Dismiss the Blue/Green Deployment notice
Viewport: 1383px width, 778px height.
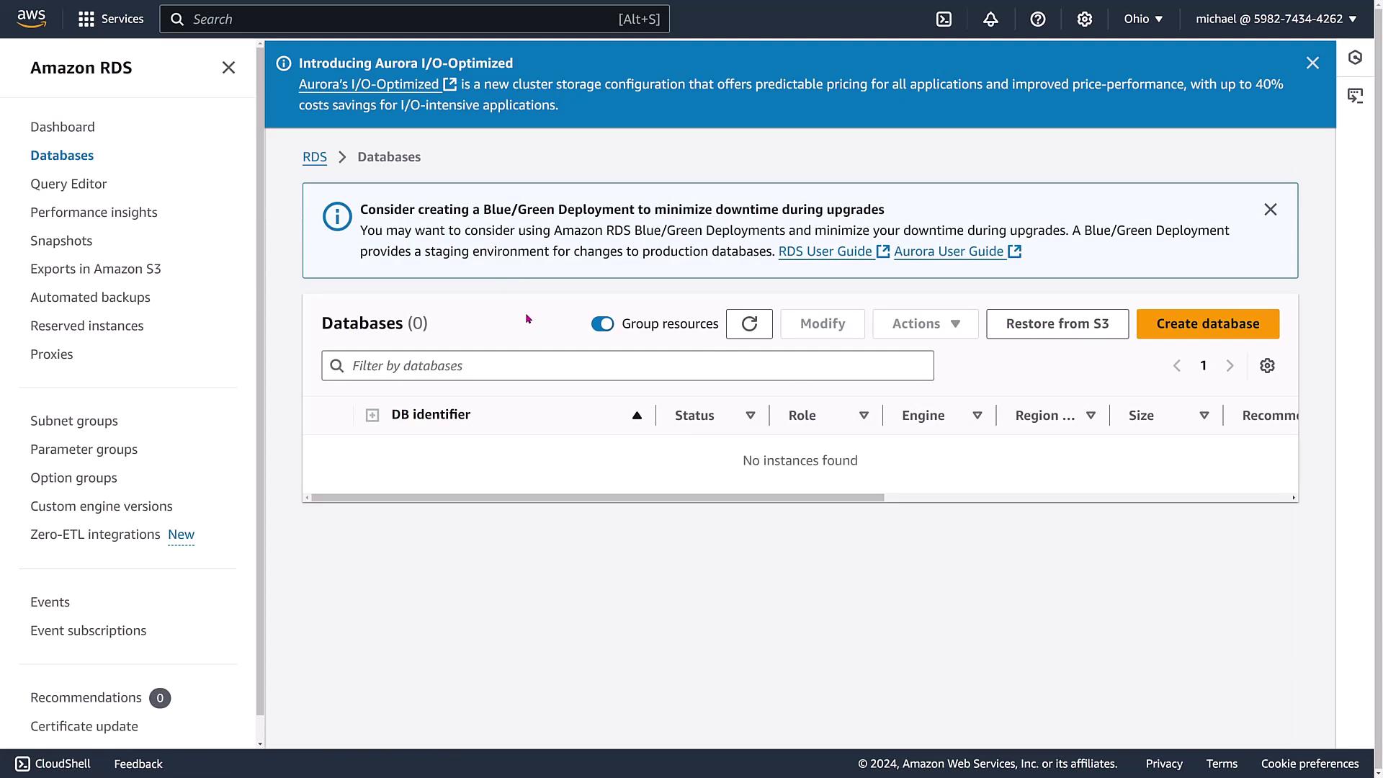pos(1271,210)
